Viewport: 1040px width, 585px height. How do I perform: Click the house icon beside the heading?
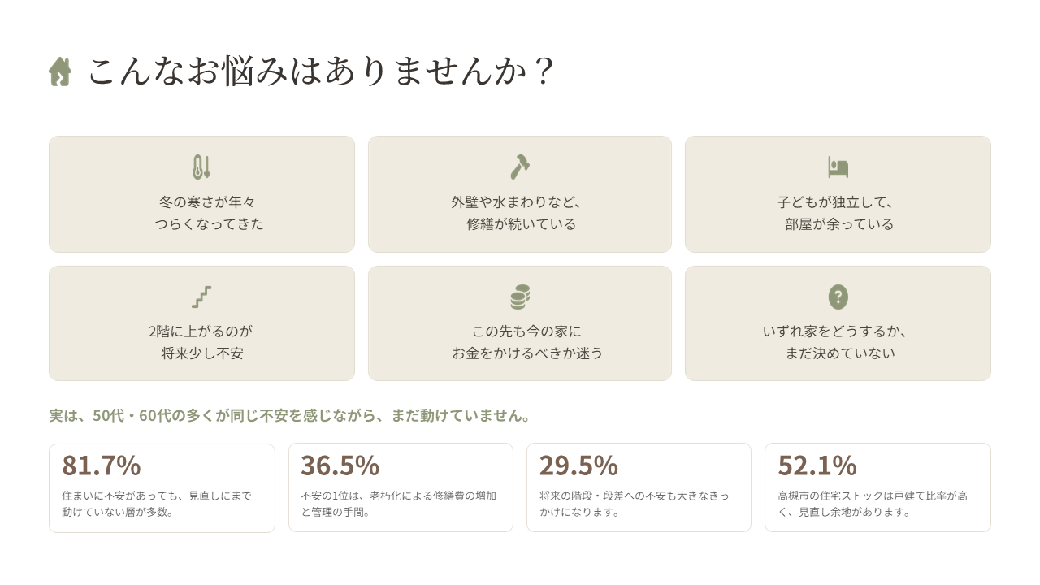click(60, 71)
